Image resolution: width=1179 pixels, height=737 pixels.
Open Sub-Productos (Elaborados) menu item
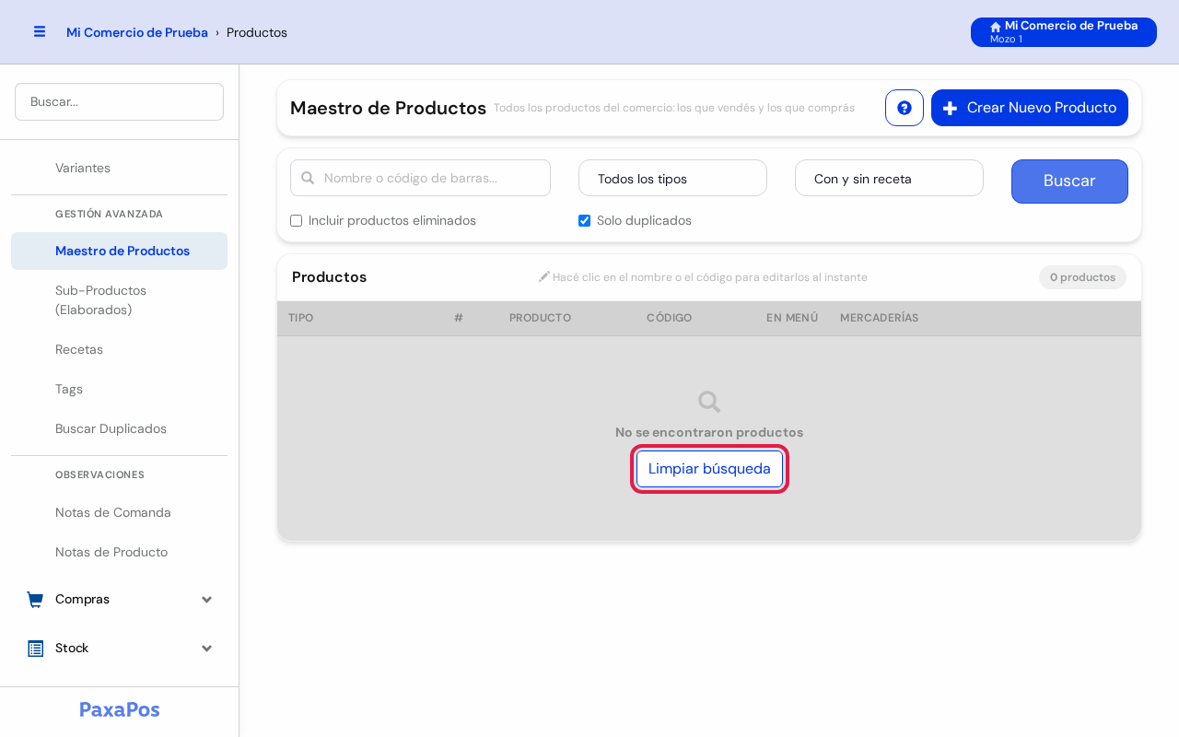[x=119, y=300]
